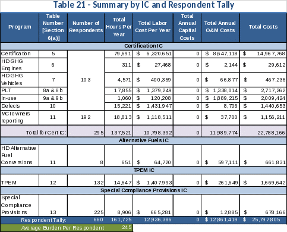This screenshot has height=232, width=287.
Task: Select the 37,700 O&M cost cell
Action: (x=220, y=117)
